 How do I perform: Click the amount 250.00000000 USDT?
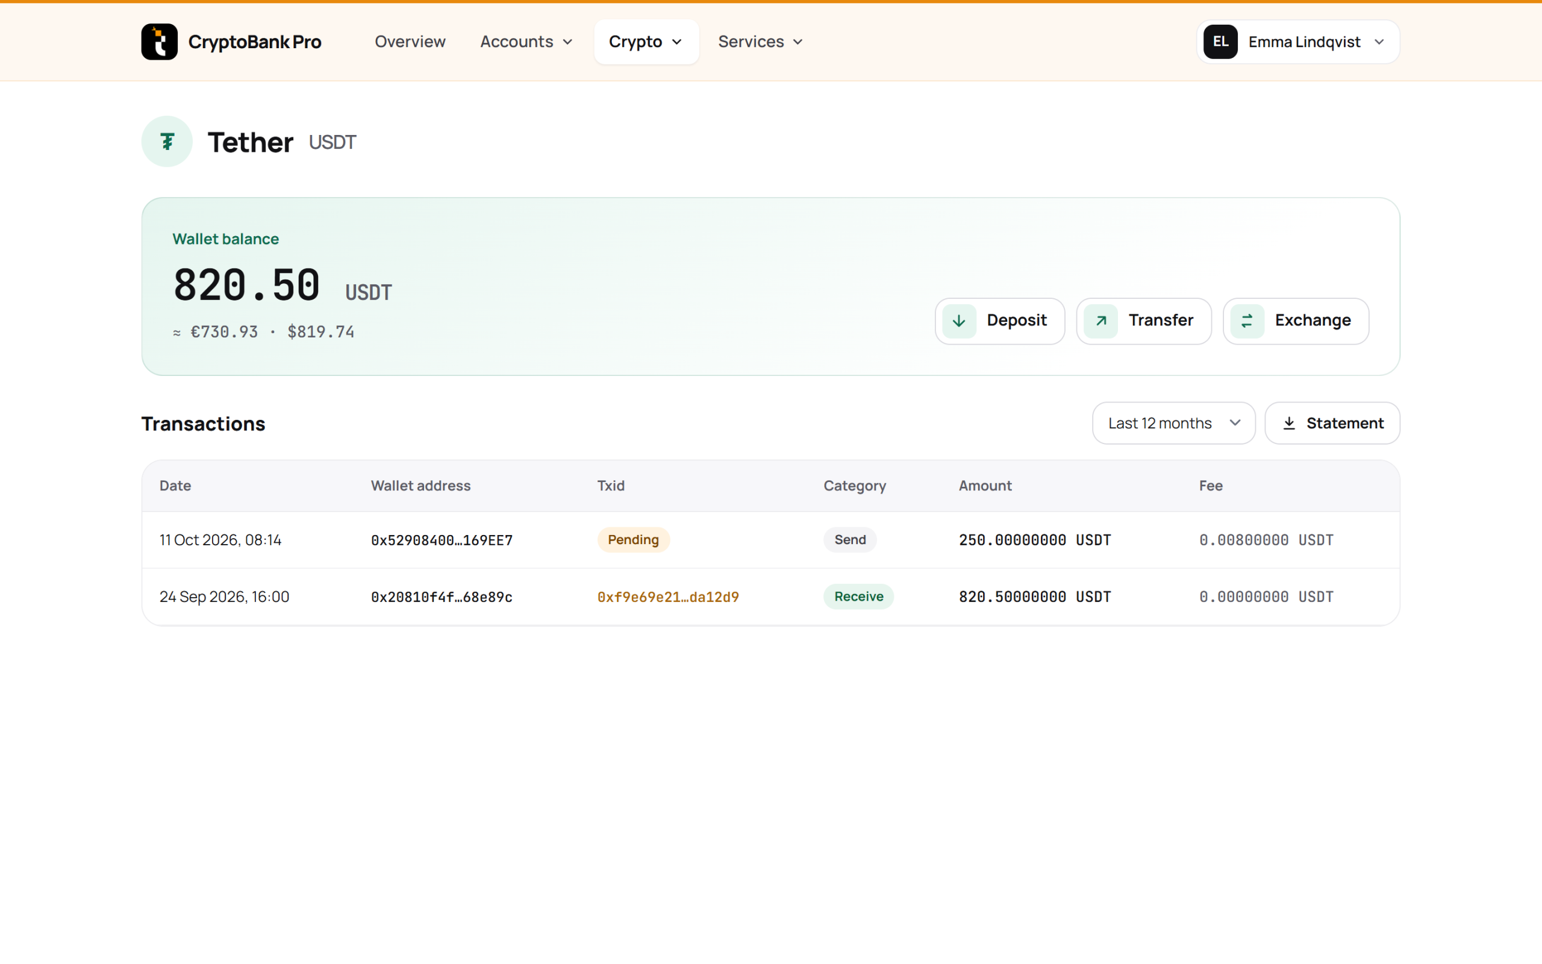(x=1035, y=540)
